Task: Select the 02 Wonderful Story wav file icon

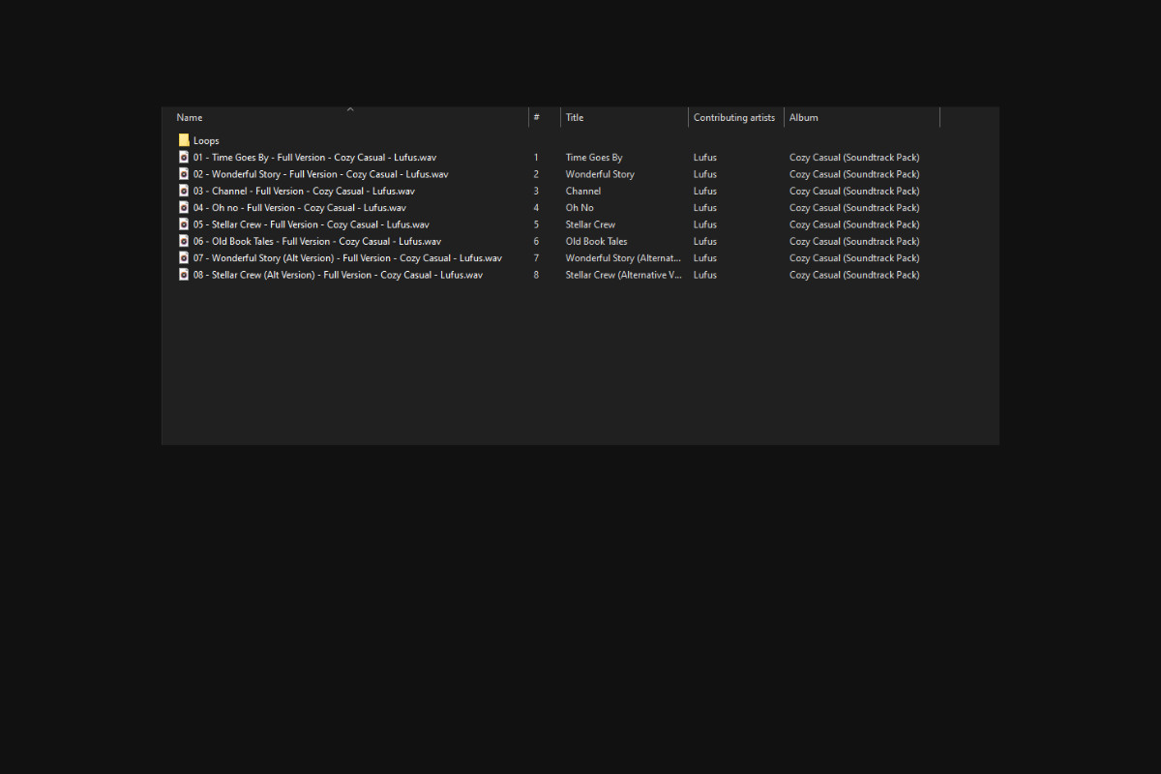Action: 184,174
